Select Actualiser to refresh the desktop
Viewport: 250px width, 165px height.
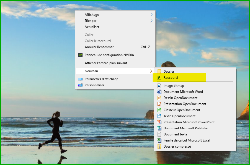pos(92,27)
